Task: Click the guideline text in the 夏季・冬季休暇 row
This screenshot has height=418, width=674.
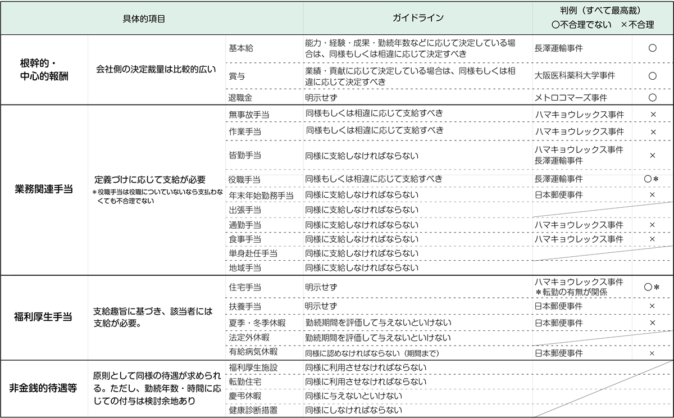Action: click(x=379, y=323)
